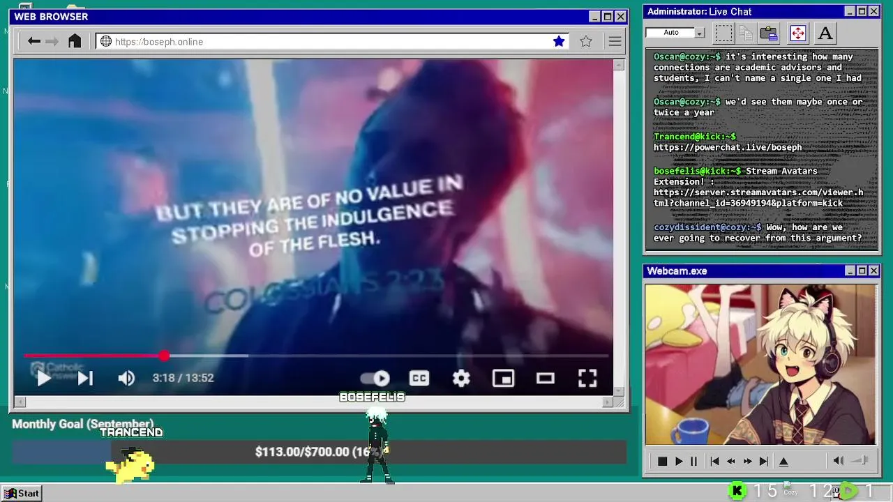Click the address bar with boseph.online
893x502 pixels.
coord(333,41)
